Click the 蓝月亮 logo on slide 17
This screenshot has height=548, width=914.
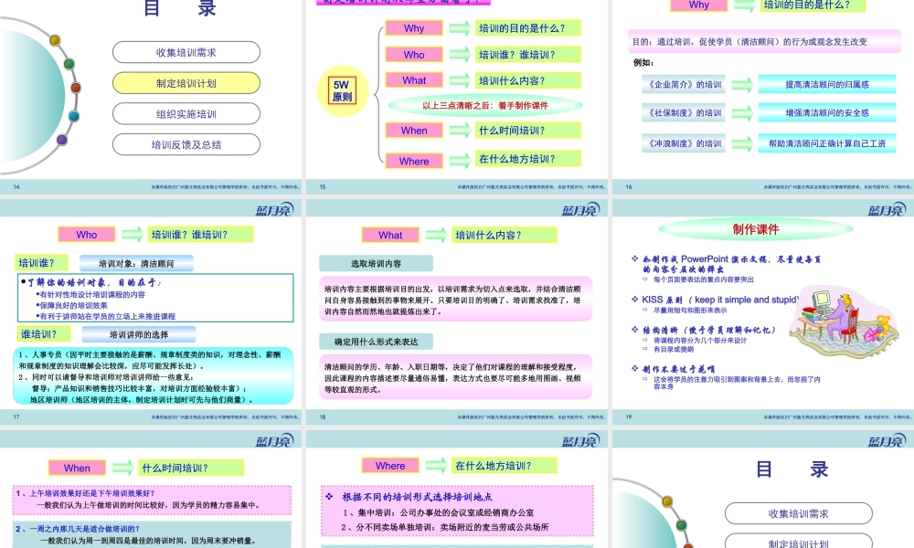click(x=275, y=210)
